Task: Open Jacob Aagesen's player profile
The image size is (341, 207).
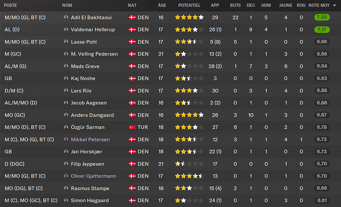Action: (88, 102)
